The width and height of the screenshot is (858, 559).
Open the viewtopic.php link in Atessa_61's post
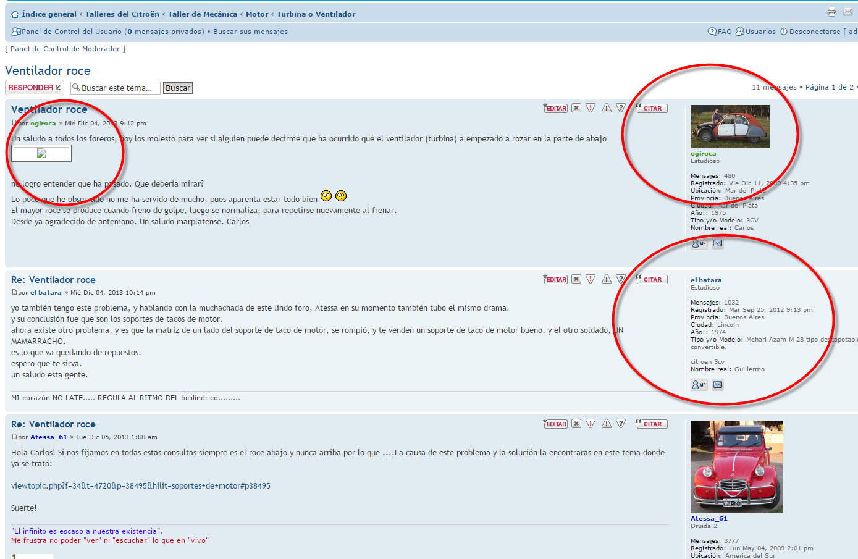[x=141, y=486]
